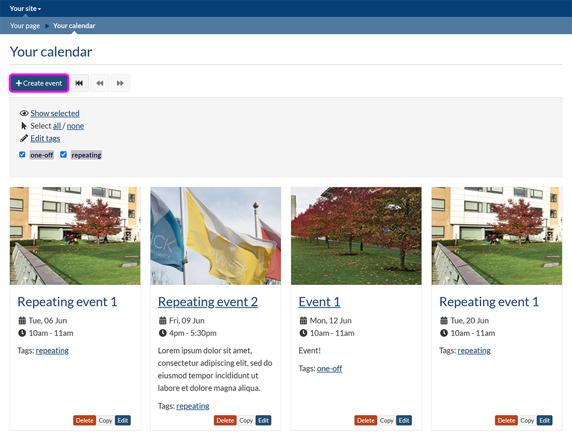The image size is (572, 440).
Task: Click the one-off tag link in Event 1
Action: pos(329,369)
